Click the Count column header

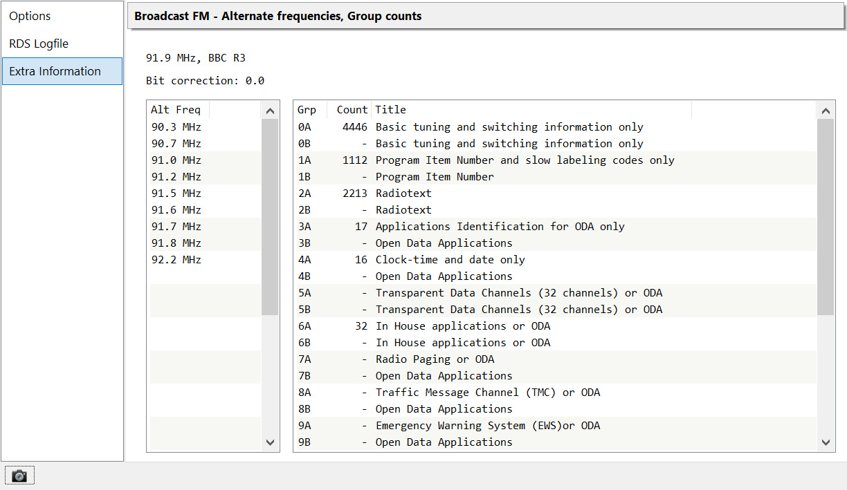pyautogui.click(x=352, y=110)
